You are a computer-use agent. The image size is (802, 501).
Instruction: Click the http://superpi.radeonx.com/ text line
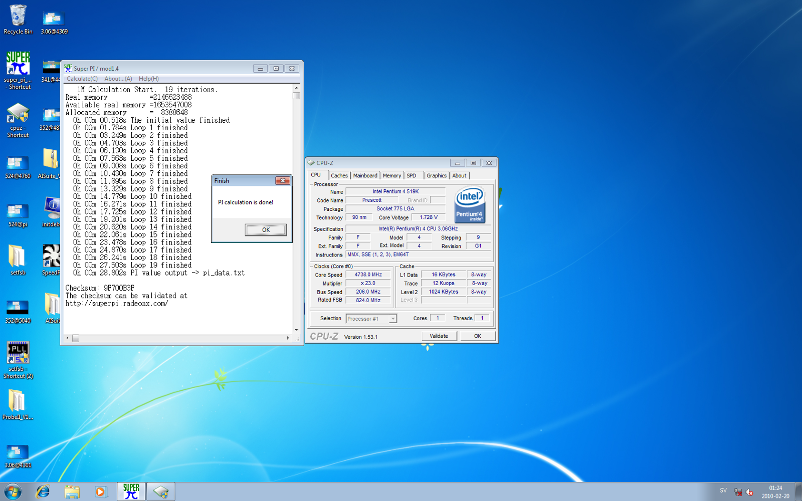pos(117,303)
